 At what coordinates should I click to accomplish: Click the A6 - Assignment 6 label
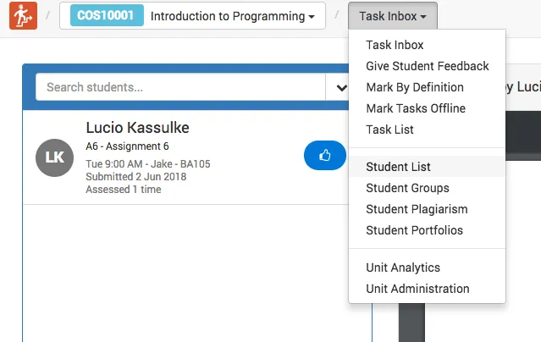click(127, 146)
